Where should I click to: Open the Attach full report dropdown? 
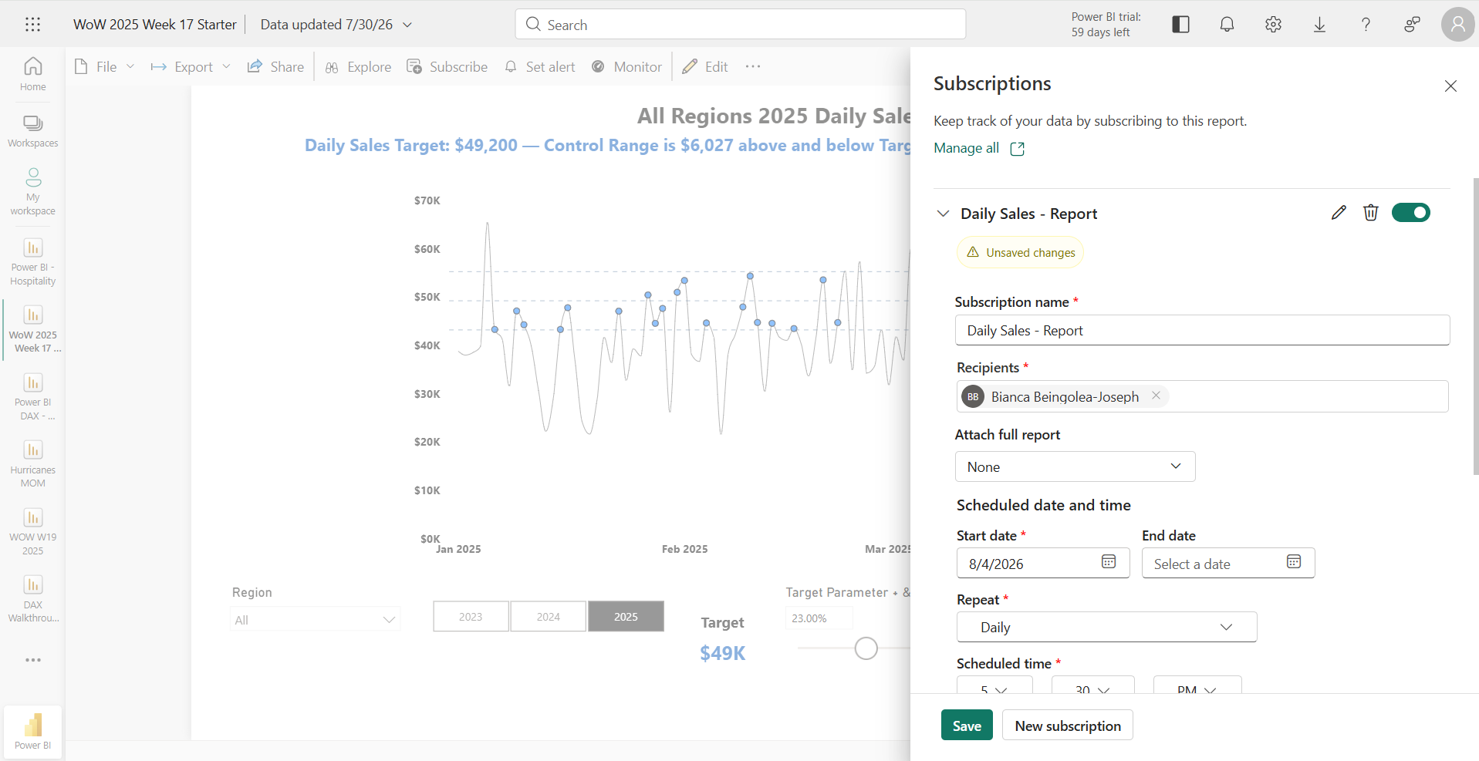click(1075, 466)
